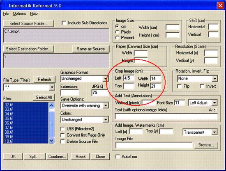
Task: Open the Left Adjust alignment dropdown
Action: point(214,103)
